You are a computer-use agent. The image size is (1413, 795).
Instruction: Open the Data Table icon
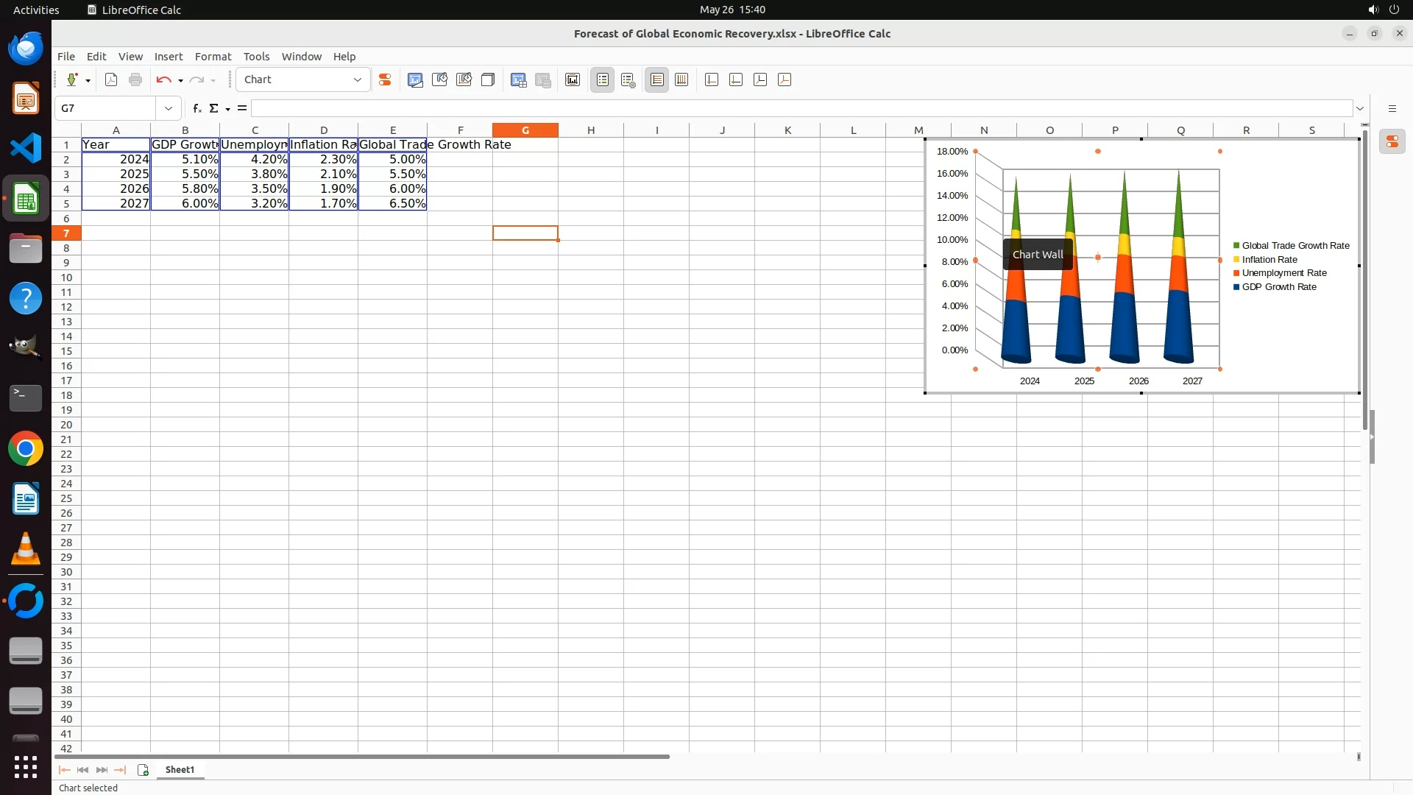point(519,79)
